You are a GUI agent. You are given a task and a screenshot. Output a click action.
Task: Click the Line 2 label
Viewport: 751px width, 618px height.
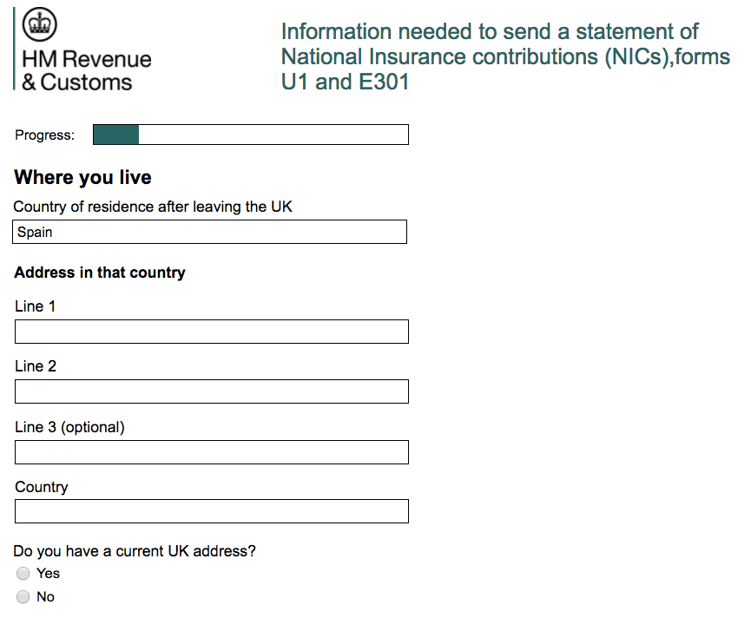pos(36,366)
